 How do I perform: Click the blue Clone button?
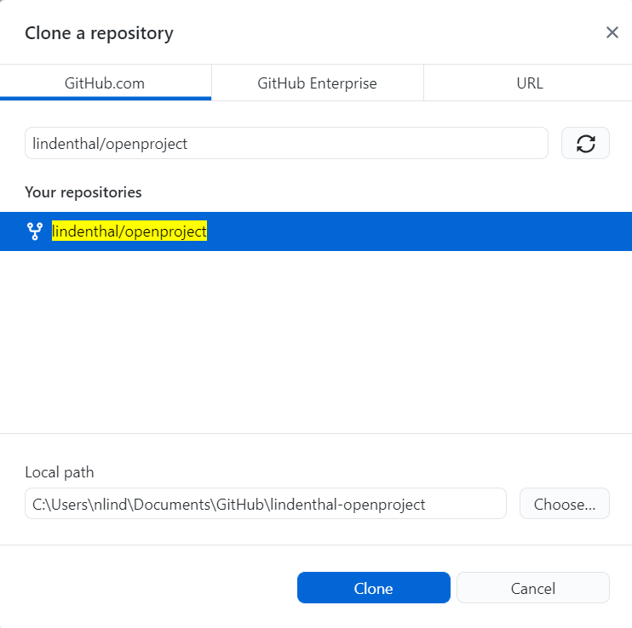(x=373, y=588)
